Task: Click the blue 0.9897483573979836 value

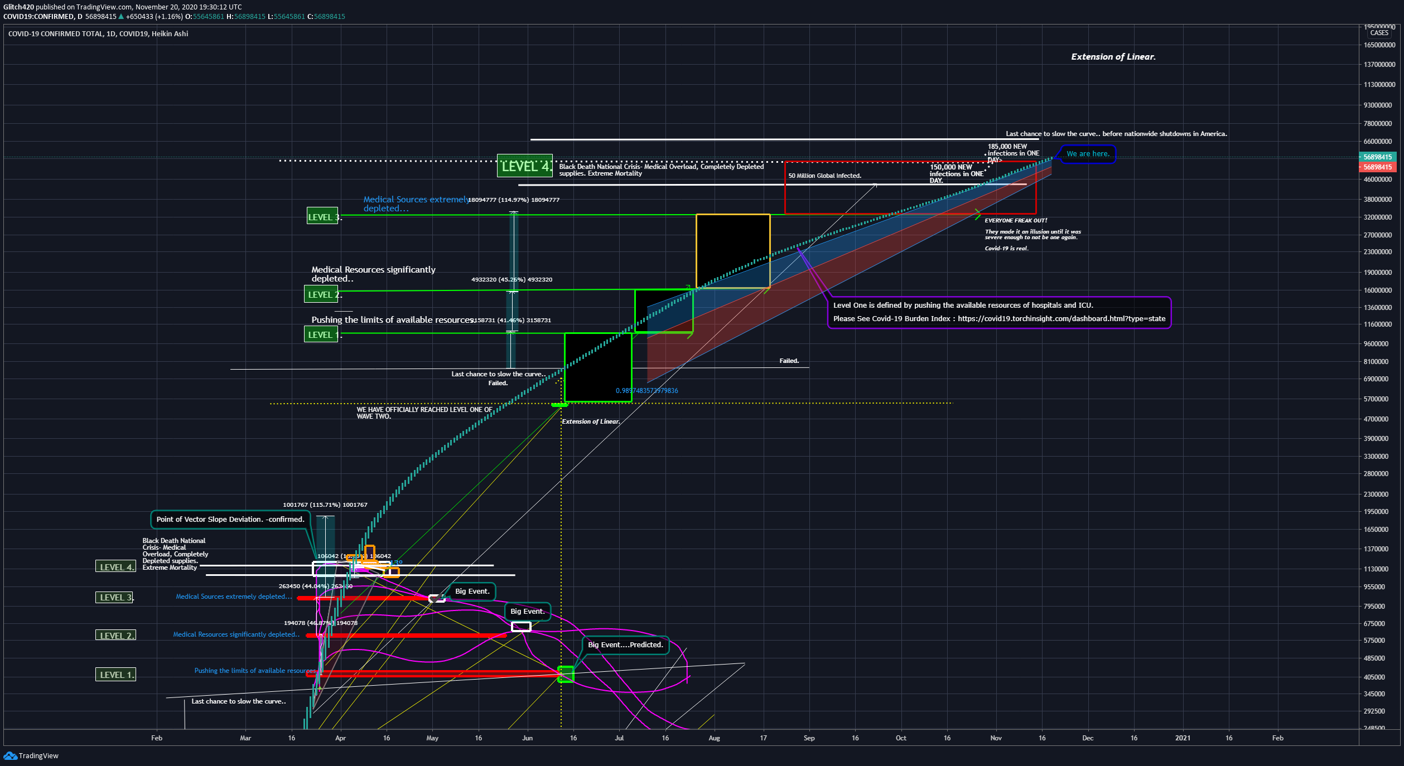Action: 646,391
